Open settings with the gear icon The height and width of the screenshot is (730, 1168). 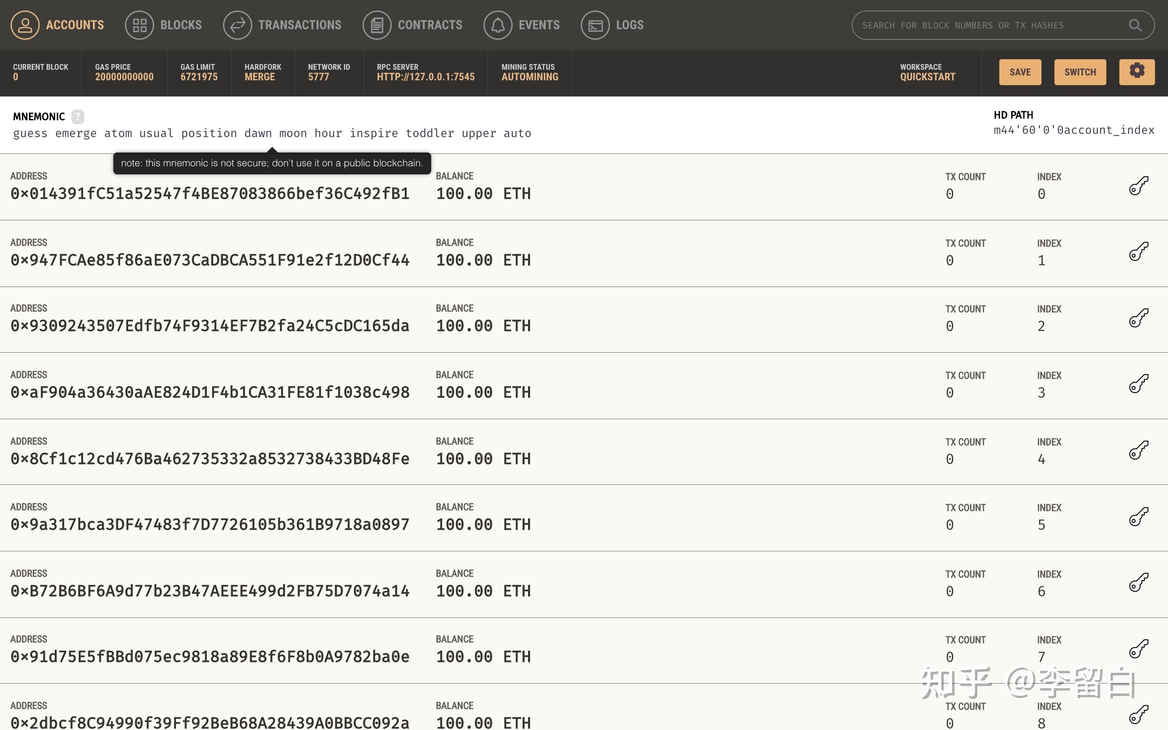(x=1137, y=71)
